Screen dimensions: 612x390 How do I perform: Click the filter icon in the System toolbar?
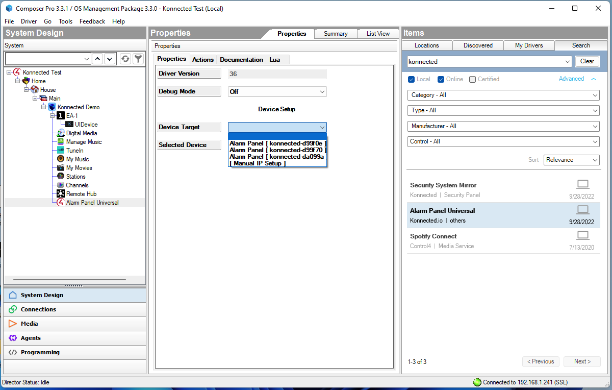coord(138,59)
